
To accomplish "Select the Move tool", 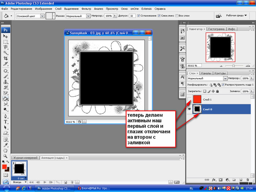I will (x=5, y=36).
